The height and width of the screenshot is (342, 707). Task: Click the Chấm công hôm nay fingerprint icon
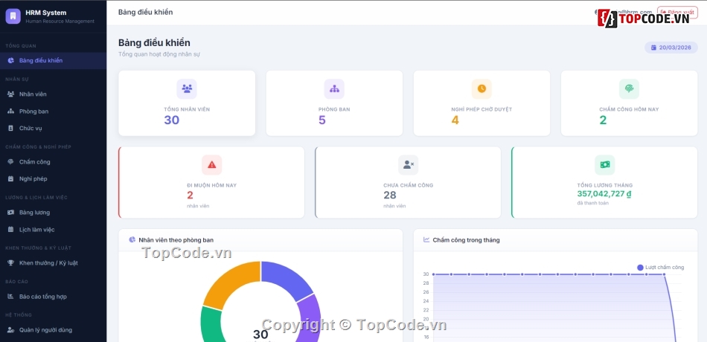click(x=629, y=88)
